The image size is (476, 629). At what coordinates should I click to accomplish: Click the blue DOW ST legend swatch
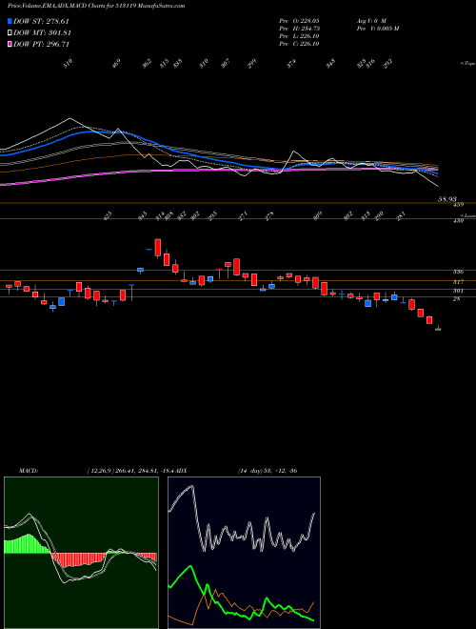[x=10, y=21]
